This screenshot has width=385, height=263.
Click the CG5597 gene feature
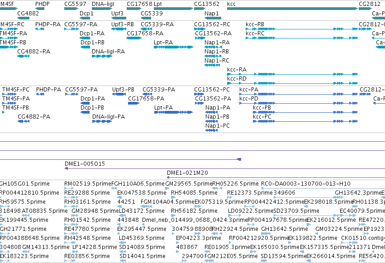71,9
